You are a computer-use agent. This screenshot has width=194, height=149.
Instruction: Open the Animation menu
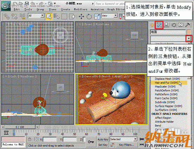[97, 9]
